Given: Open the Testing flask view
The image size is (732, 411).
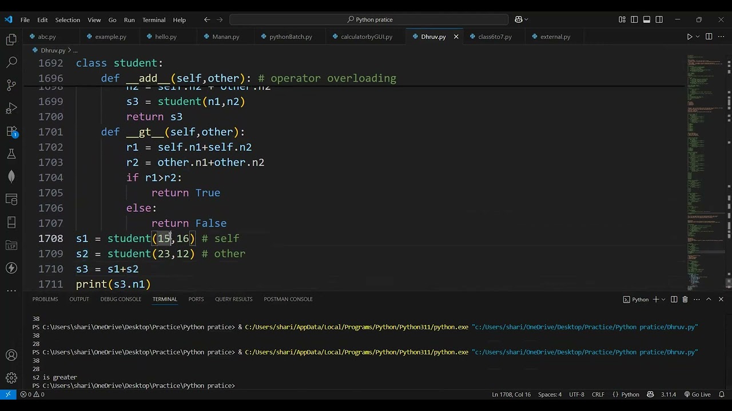Looking at the screenshot, I should (11, 154).
